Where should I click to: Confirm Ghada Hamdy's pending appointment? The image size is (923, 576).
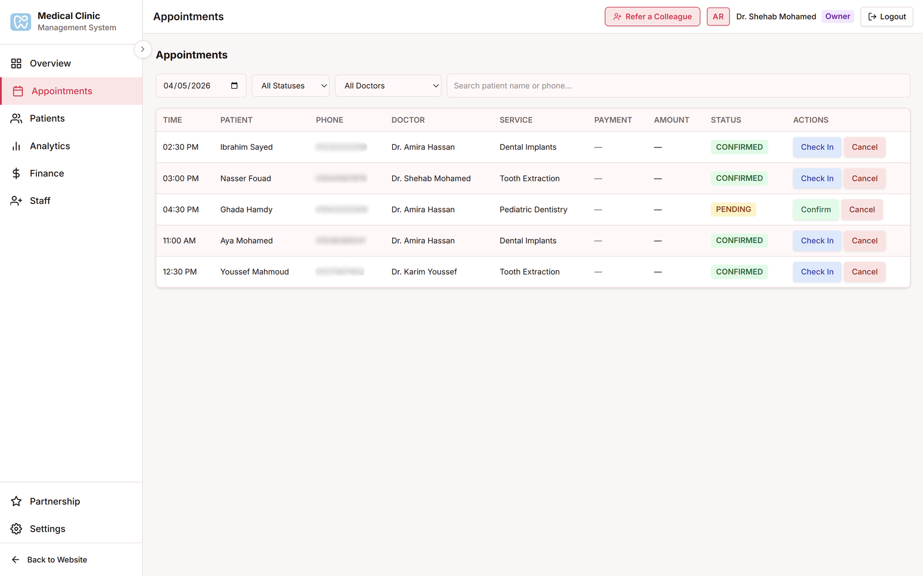[x=815, y=210]
